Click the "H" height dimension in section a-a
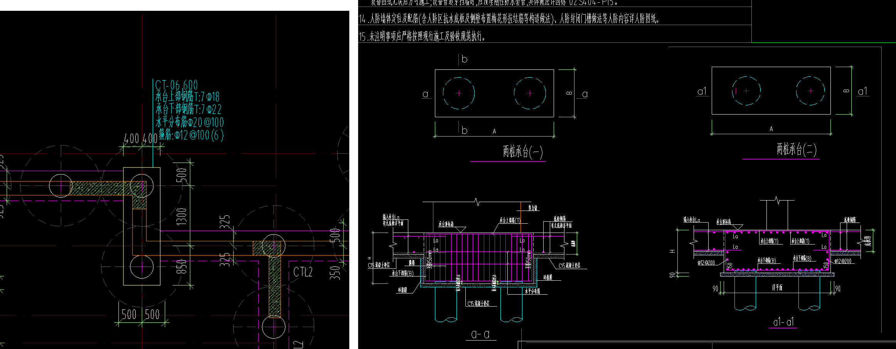Viewport: 896px width, 349px height. click(370, 258)
